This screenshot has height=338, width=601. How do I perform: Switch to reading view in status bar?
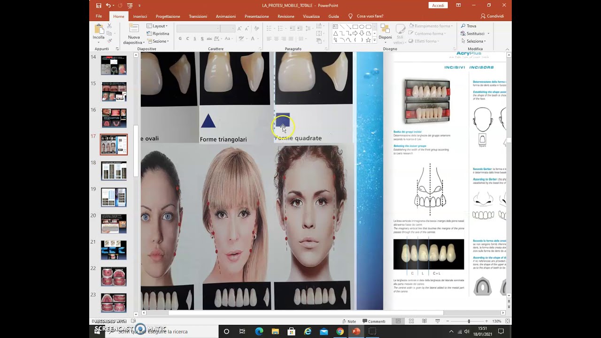click(424, 321)
